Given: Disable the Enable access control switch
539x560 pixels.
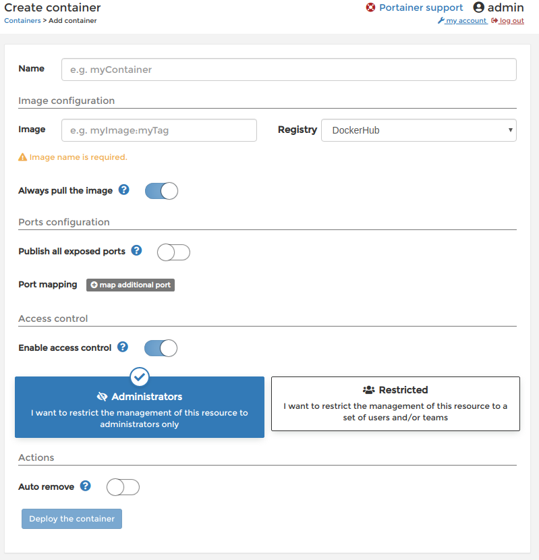Looking at the screenshot, I should [x=161, y=348].
